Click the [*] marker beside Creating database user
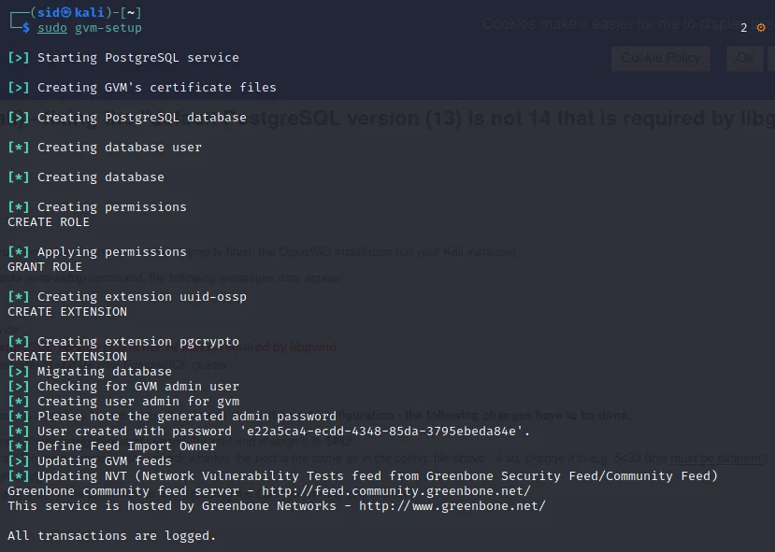775x552 pixels. pos(19,148)
